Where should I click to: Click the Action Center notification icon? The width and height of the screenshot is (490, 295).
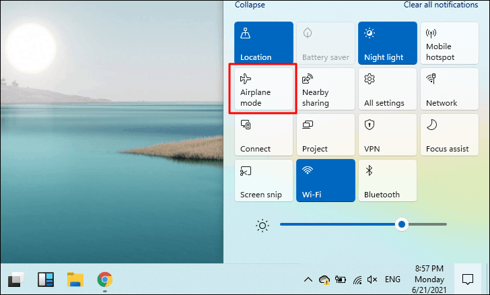pos(468,279)
